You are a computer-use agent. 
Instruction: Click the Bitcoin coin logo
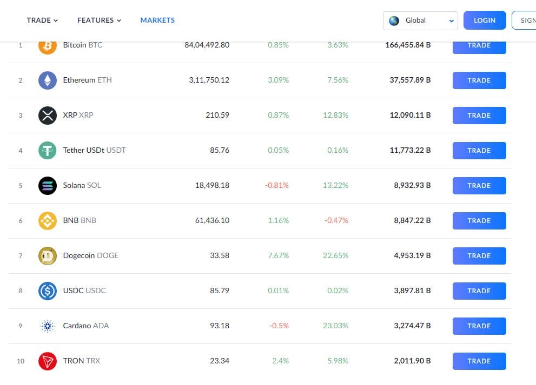coord(48,48)
